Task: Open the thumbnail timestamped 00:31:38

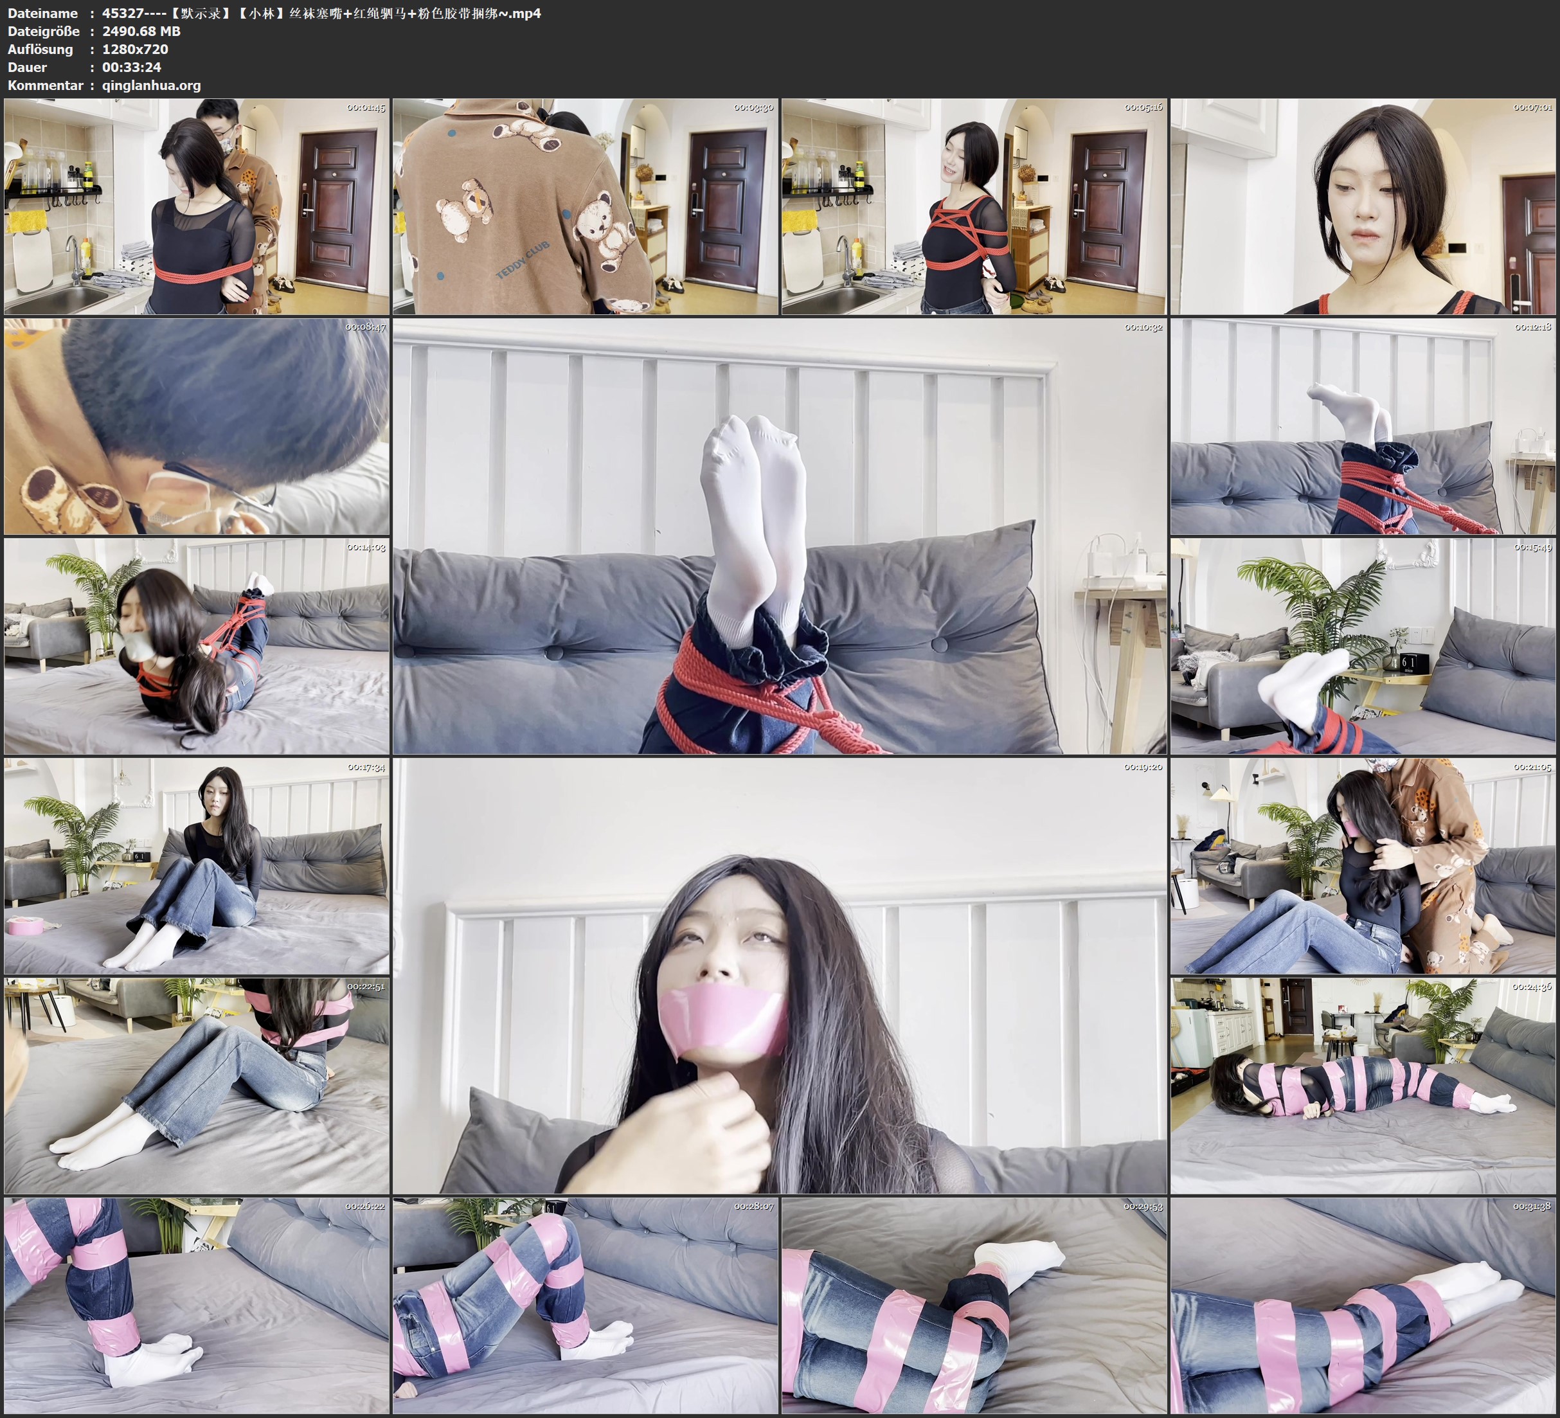Action: (x=1363, y=1306)
